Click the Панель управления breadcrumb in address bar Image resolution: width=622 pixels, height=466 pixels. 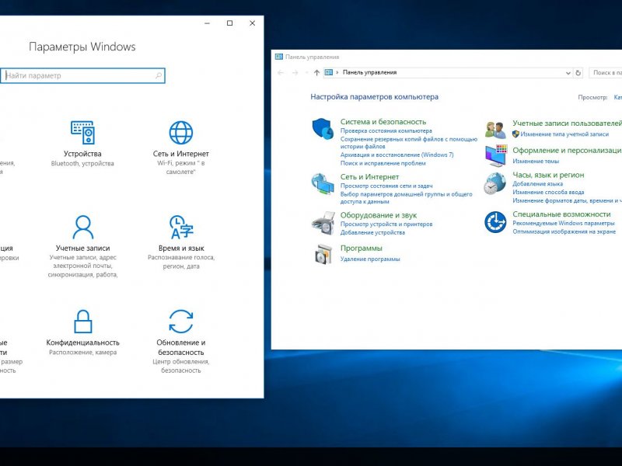point(370,72)
